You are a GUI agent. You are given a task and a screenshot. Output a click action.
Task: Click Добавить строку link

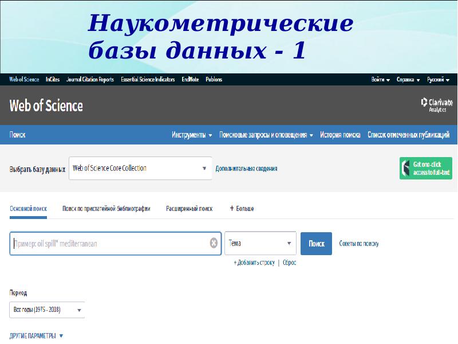tap(254, 263)
